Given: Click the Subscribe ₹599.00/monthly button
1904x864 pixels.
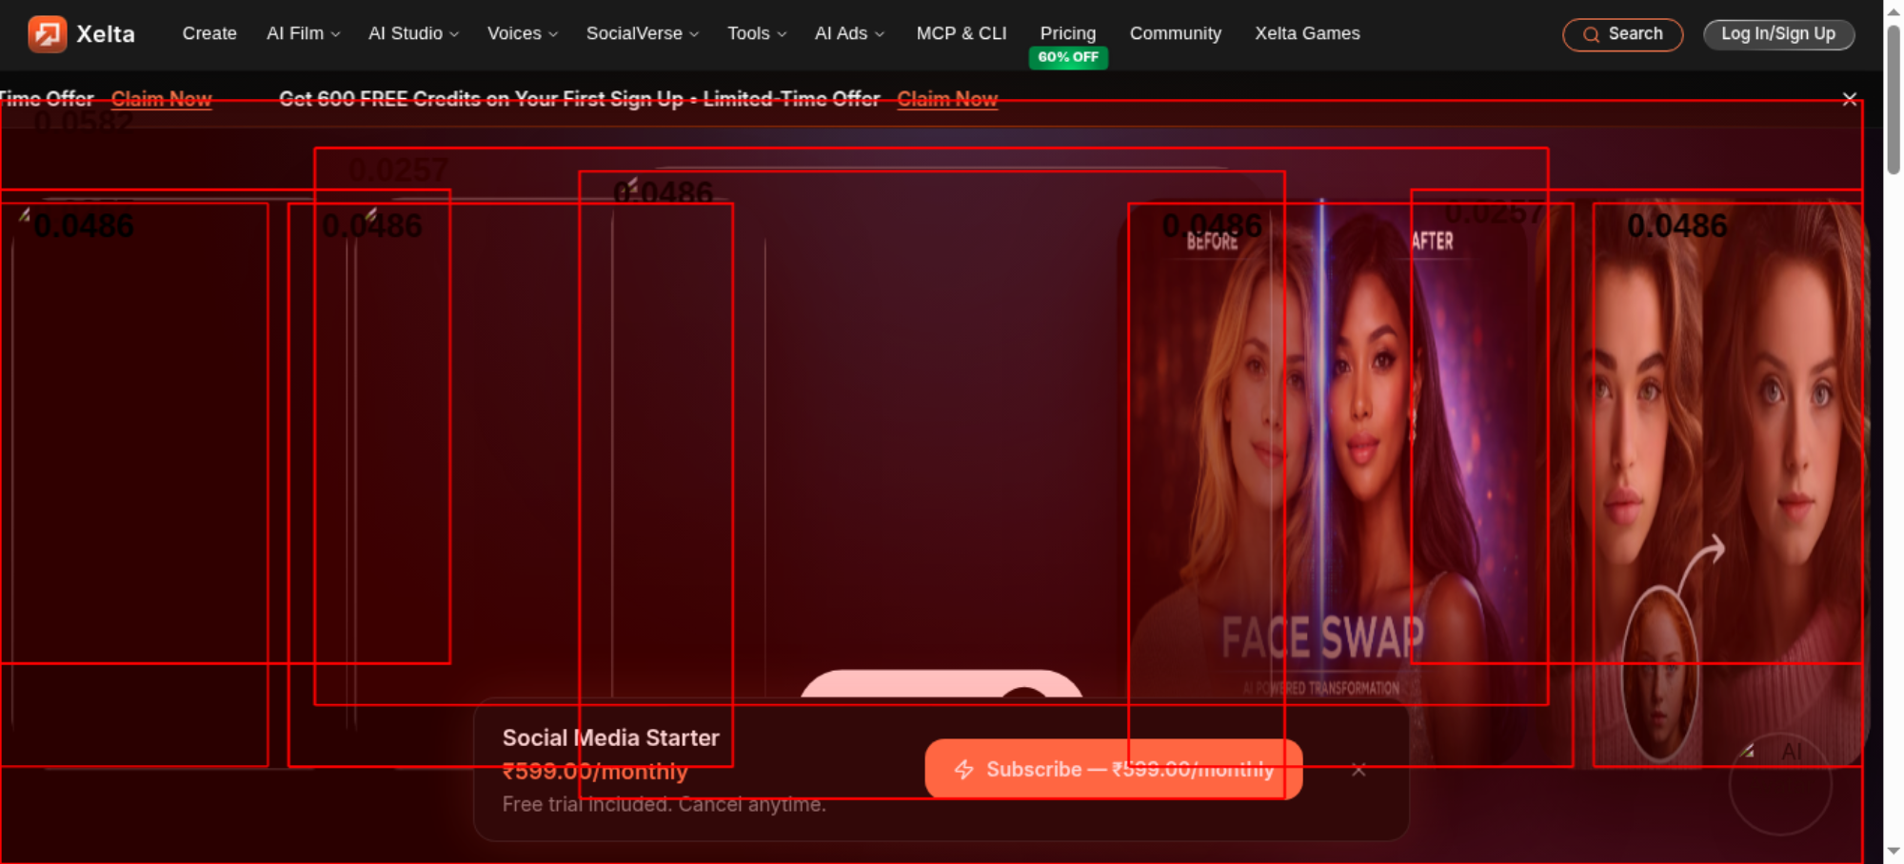Looking at the screenshot, I should click(1114, 769).
